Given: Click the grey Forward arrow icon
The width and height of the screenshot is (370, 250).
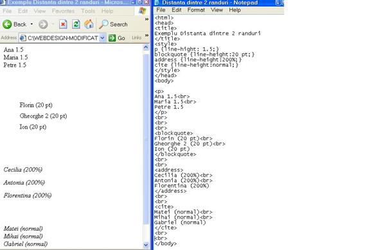Looking at the screenshot, I should click(43, 24).
